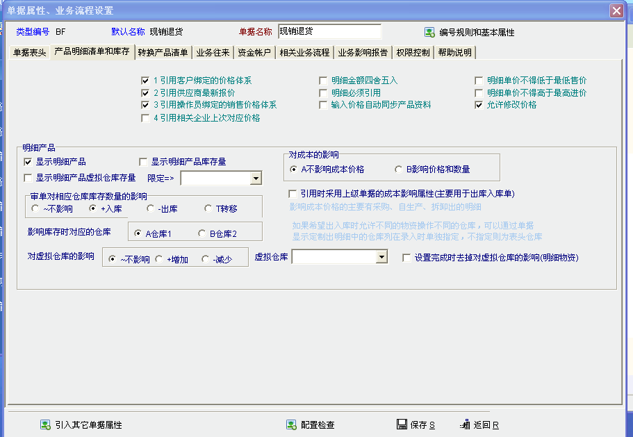
Task: Click the 返回 exit icon
Action: pyautogui.click(x=465, y=424)
